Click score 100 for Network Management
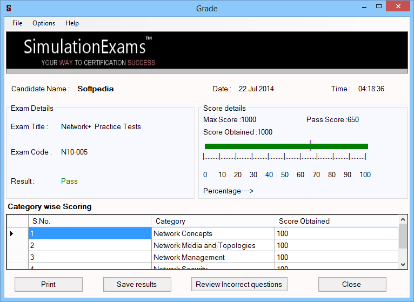The width and height of the screenshot is (414, 302). tap(337, 257)
